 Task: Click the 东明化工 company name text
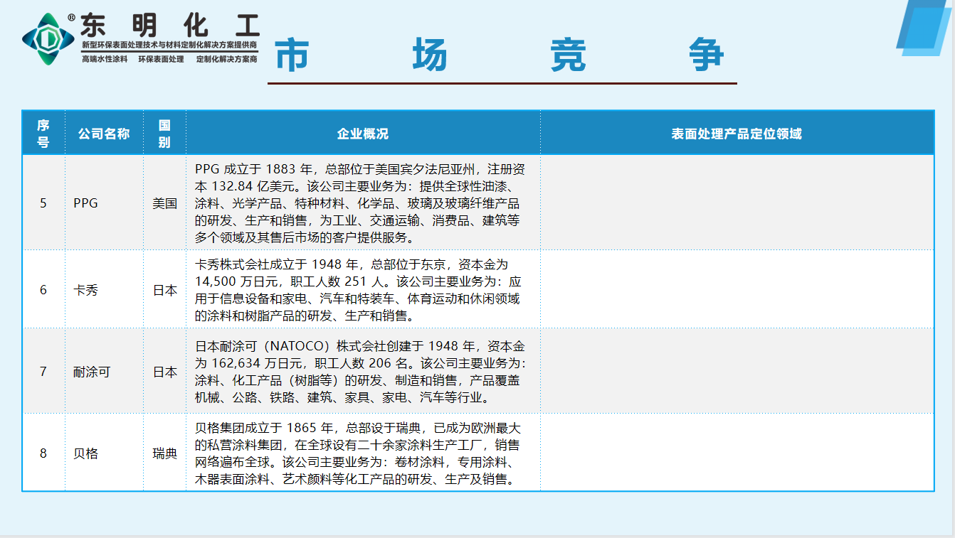pyautogui.click(x=169, y=25)
